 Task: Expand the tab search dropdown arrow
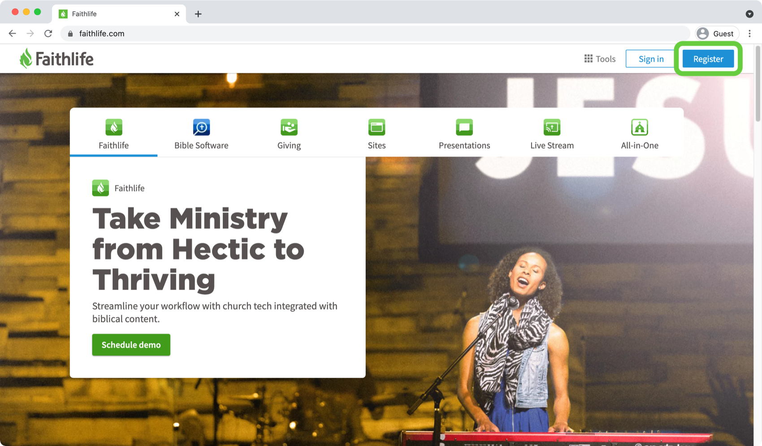(749, 14)
